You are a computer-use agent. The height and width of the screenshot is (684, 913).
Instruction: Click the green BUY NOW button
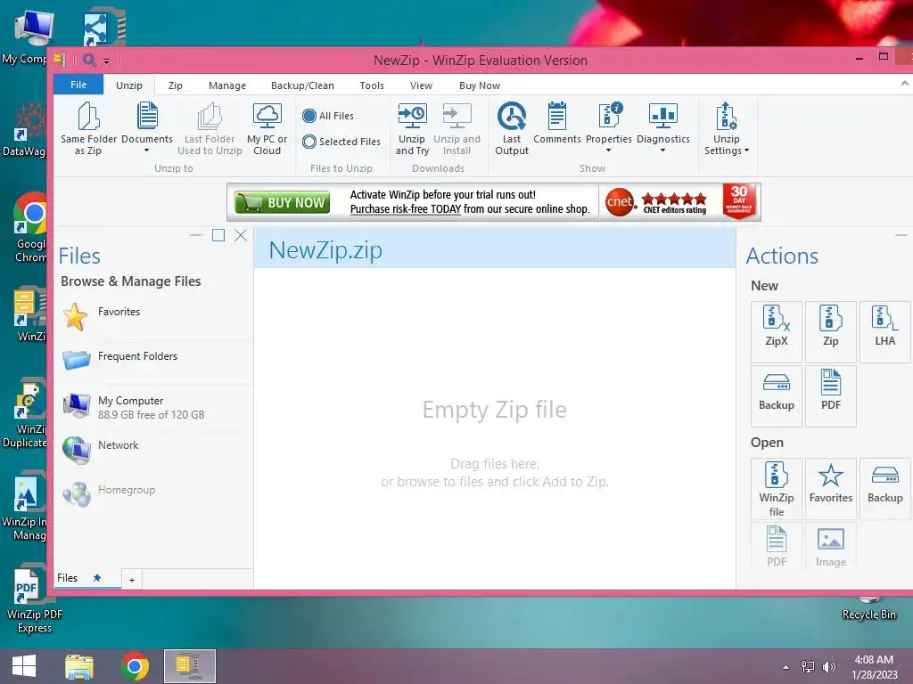283,202
